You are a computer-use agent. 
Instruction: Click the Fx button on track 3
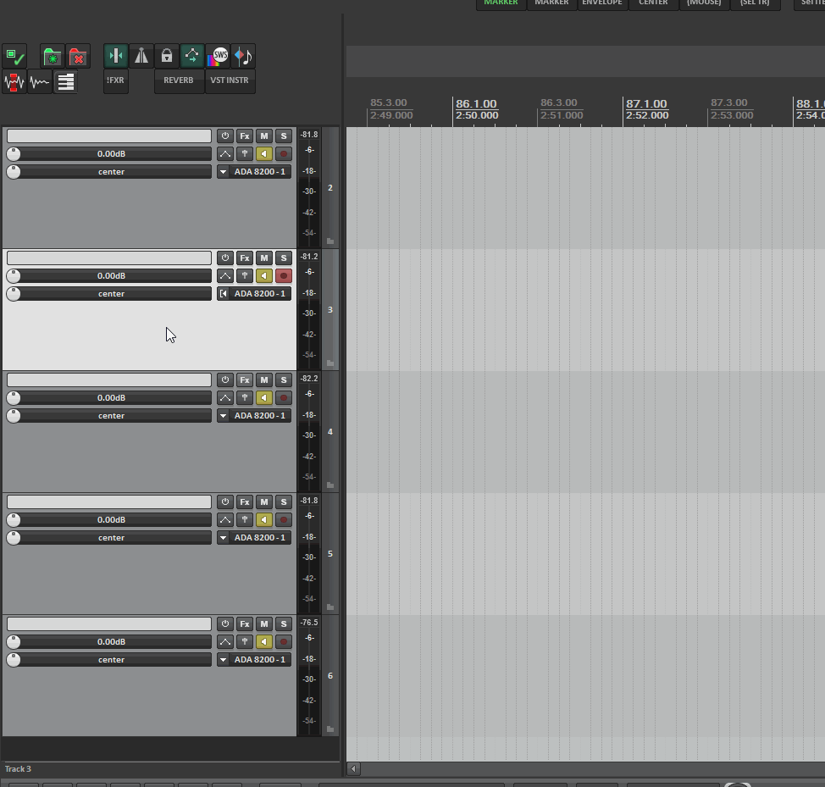pyautogui.click(x=245, y=258)
